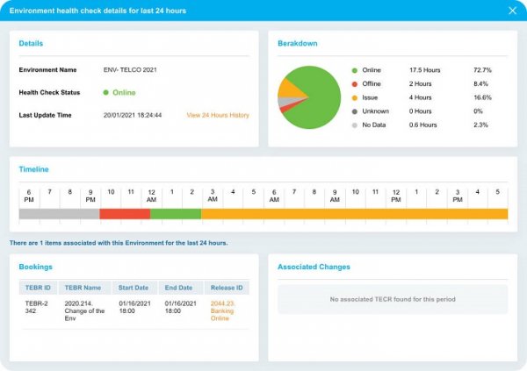Screen dimensions: 527x371
Task: Close the environment health check dialog
Action: 512,11
